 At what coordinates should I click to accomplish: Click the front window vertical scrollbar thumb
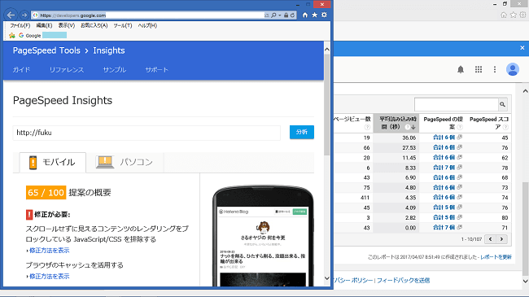[x=326, y=105]
